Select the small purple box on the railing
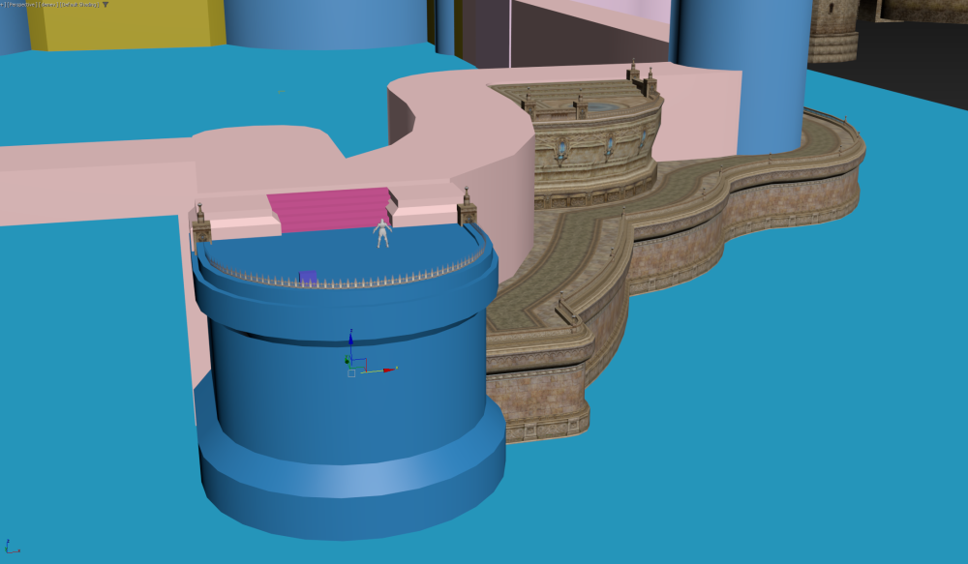Screen dimensions: 968x564 (x=308, y=277)
